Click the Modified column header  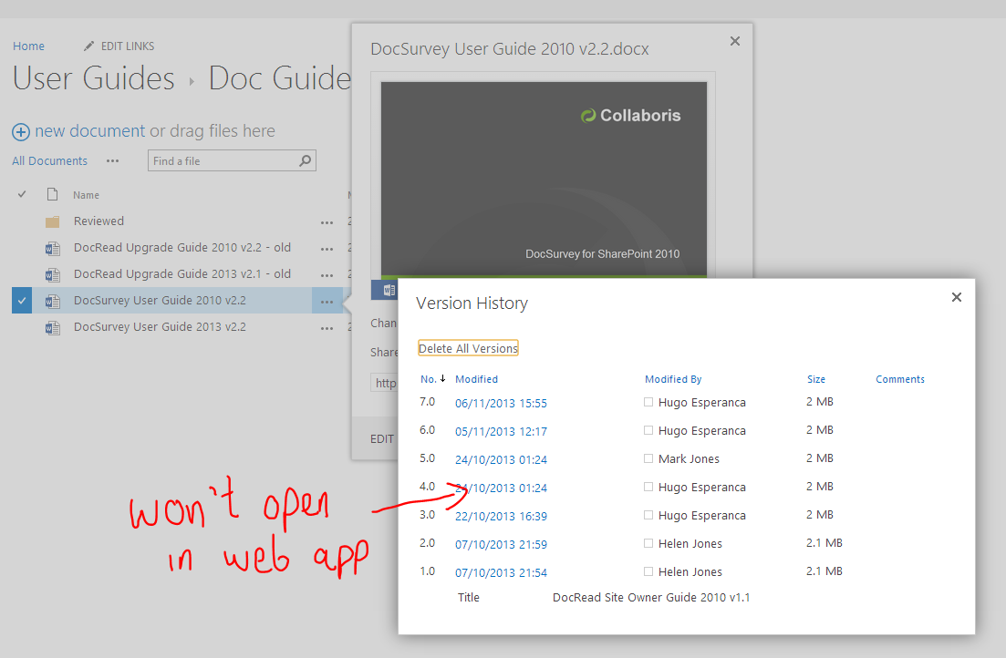(x=476, y=379)
